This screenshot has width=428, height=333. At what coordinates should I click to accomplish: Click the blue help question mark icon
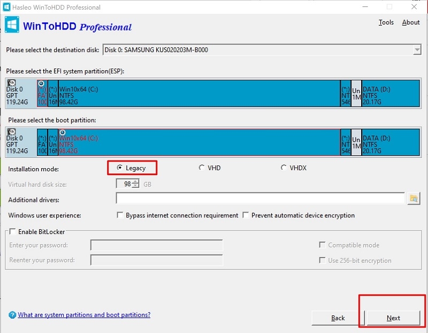pos(12,315)
